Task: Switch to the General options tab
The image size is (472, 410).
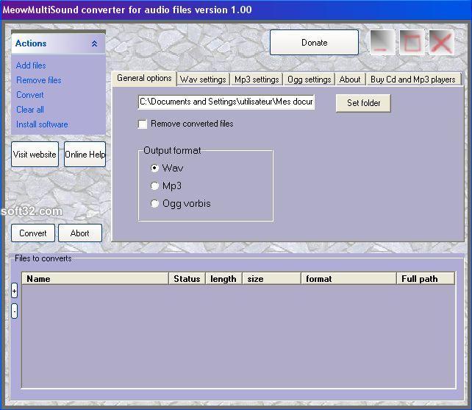Action: (x=144, y=78)
